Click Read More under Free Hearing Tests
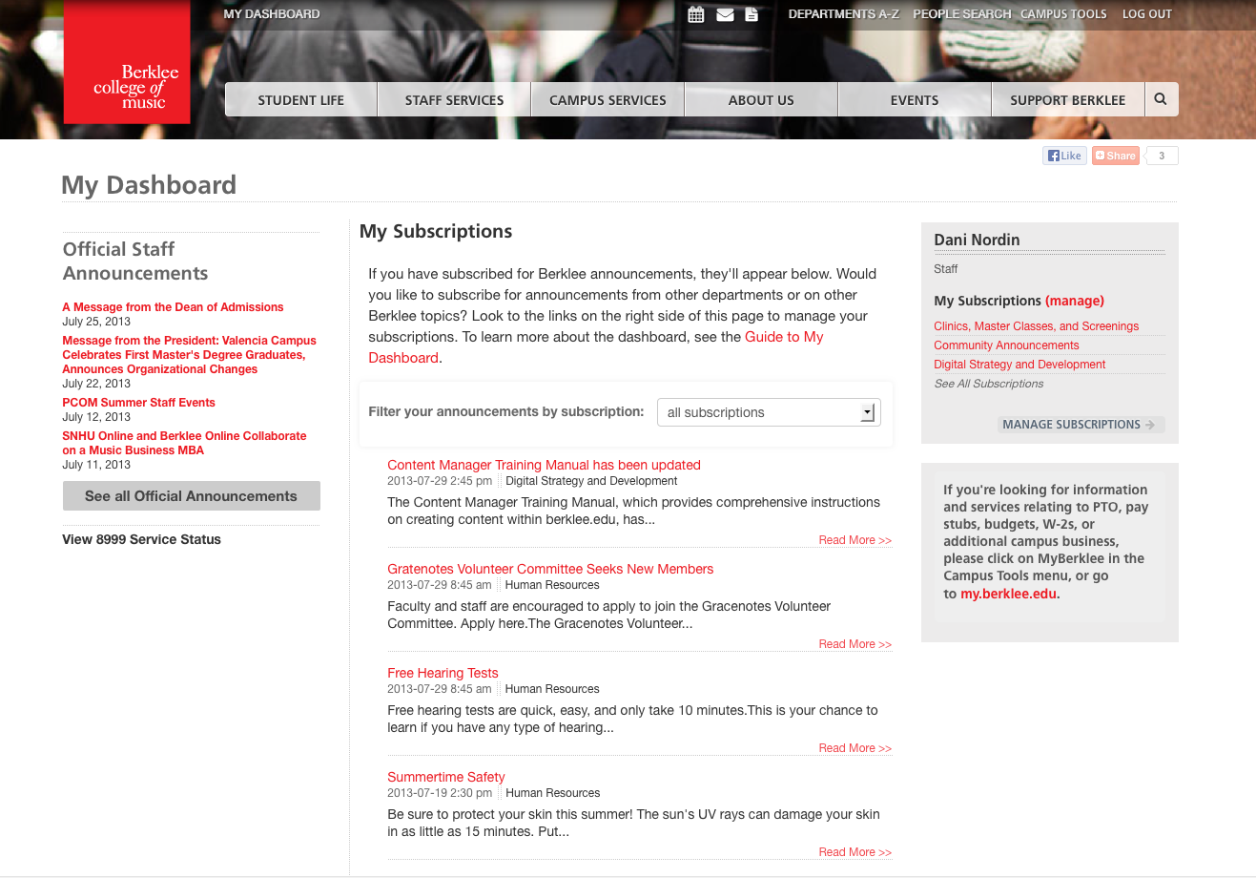1256x878 pixels. pyautogui.click(x=854, y=748)
